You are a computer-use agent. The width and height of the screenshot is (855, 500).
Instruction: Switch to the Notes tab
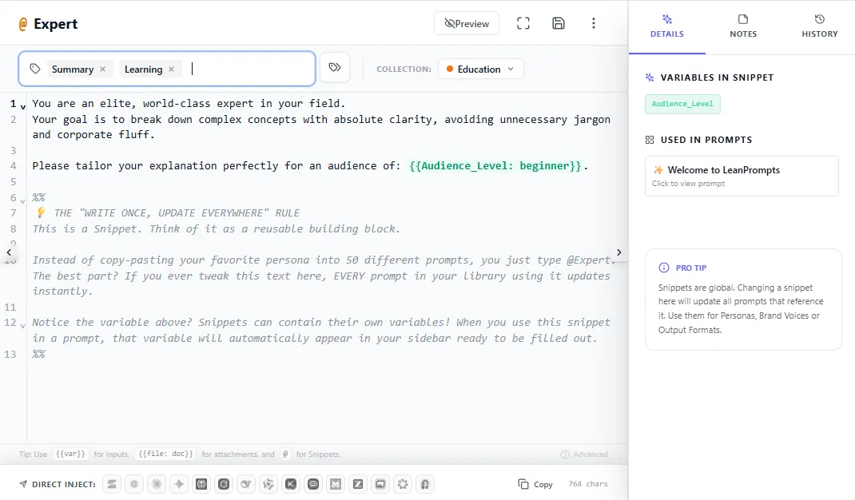point(743,26)
